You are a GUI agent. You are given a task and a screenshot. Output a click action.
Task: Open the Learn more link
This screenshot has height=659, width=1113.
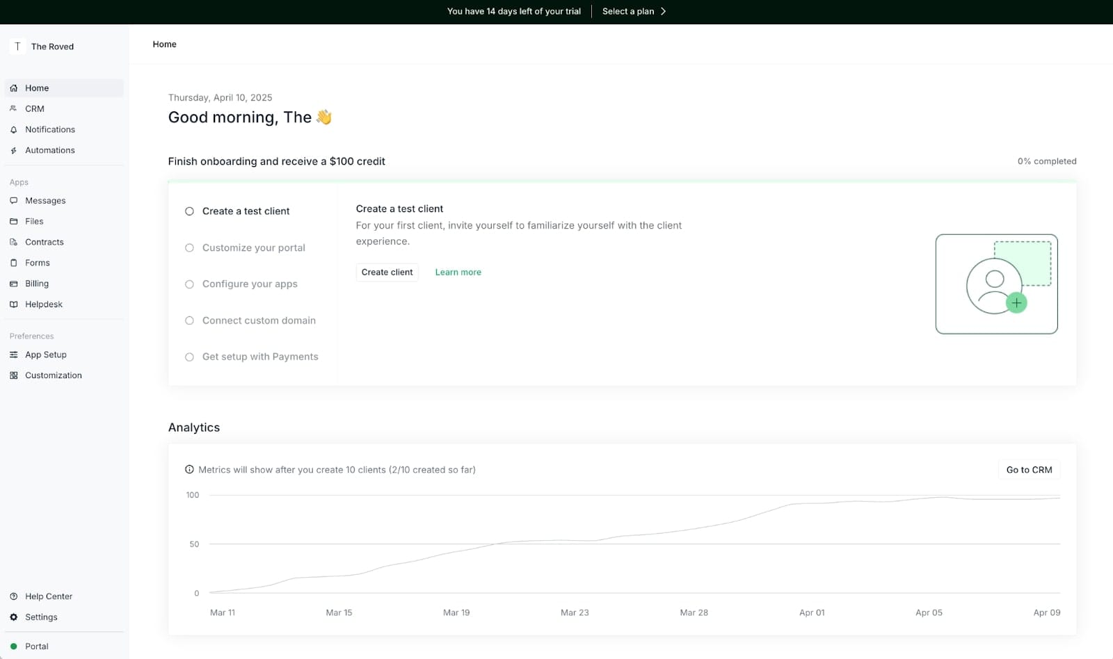458,272
